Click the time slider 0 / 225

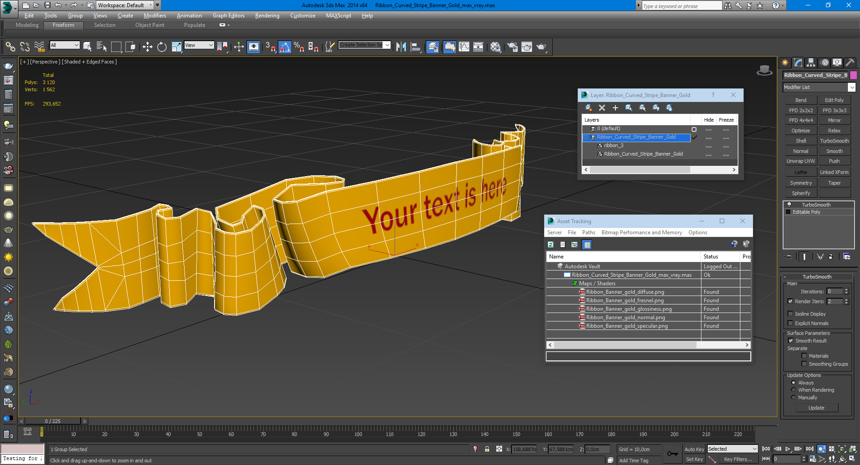tap(53, 421)
